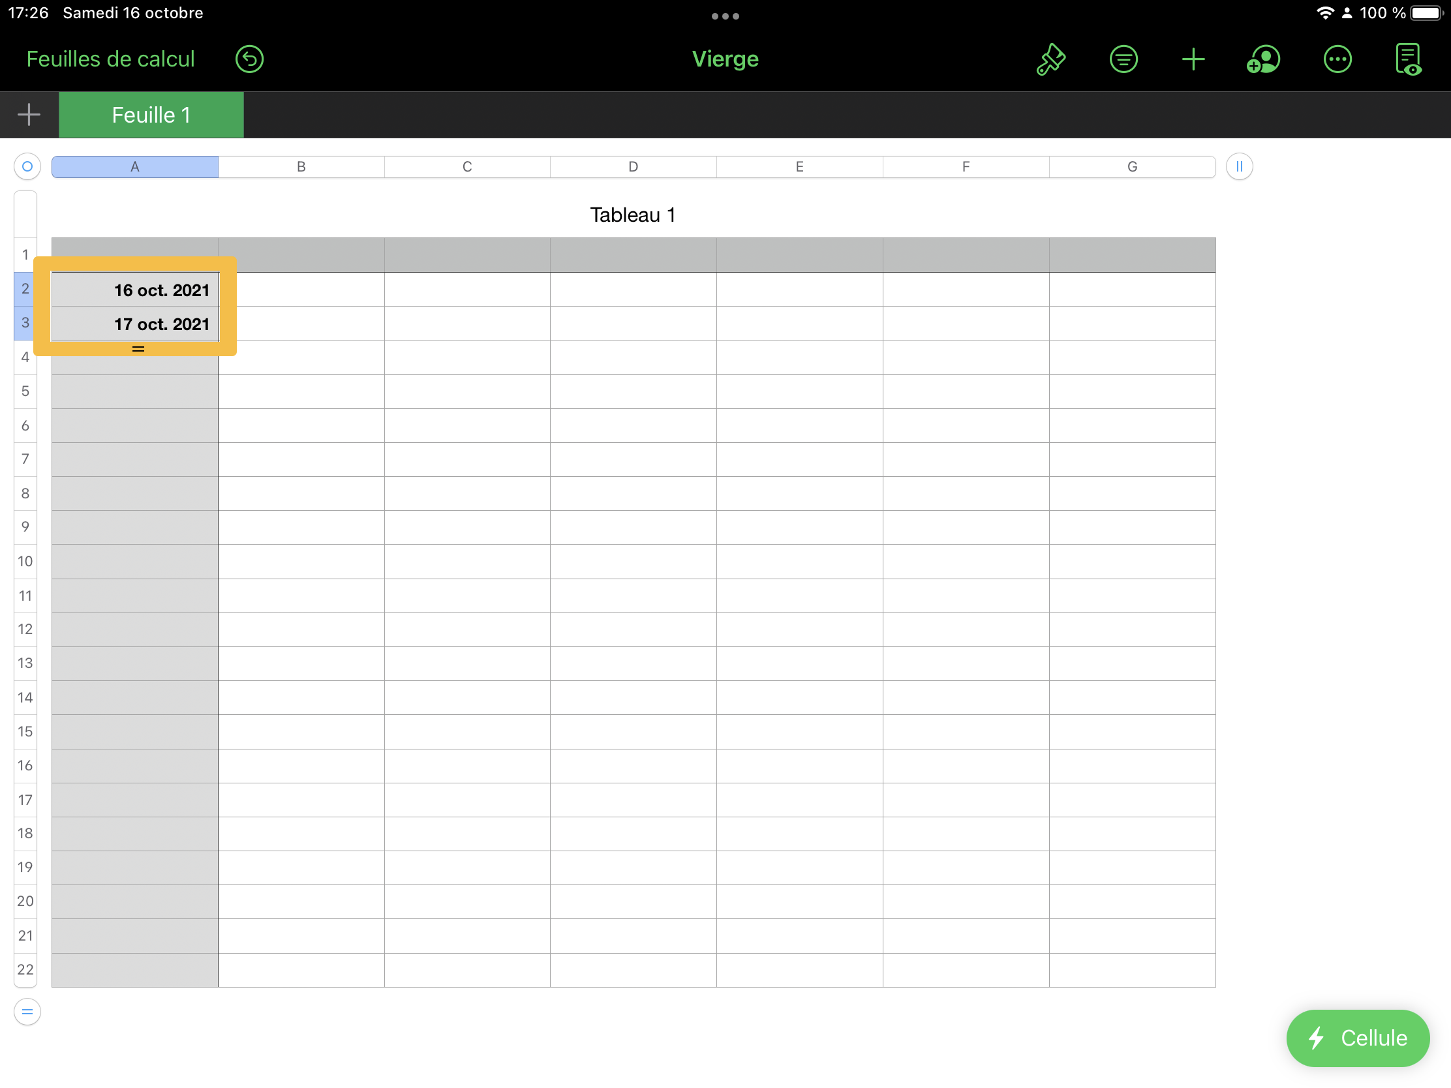
Task: Go back to Feuilles de calcul
Action: click(x=110, y=59)
